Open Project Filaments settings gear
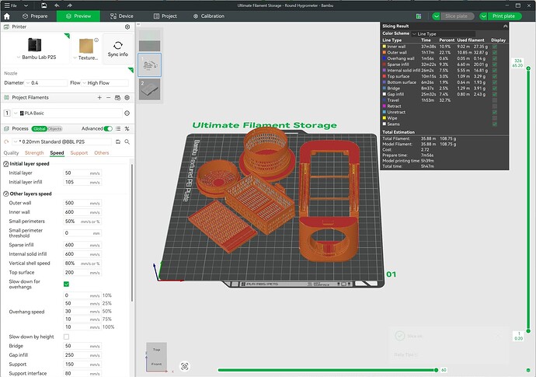Image resolution: width=536 pixels, height=377 pixels. 127,97
